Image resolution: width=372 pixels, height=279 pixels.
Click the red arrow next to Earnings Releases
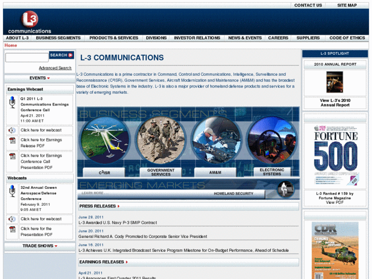coord(127,262)
